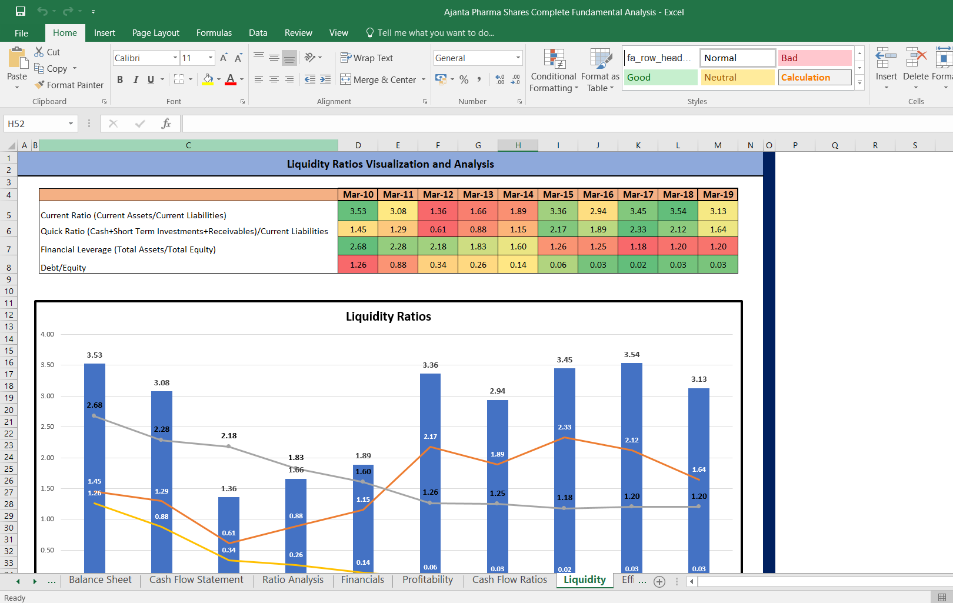The height and width of the screenshot is (603, 953).
Task: Open Font Color dropdown arrow
Action: point(242,79)
